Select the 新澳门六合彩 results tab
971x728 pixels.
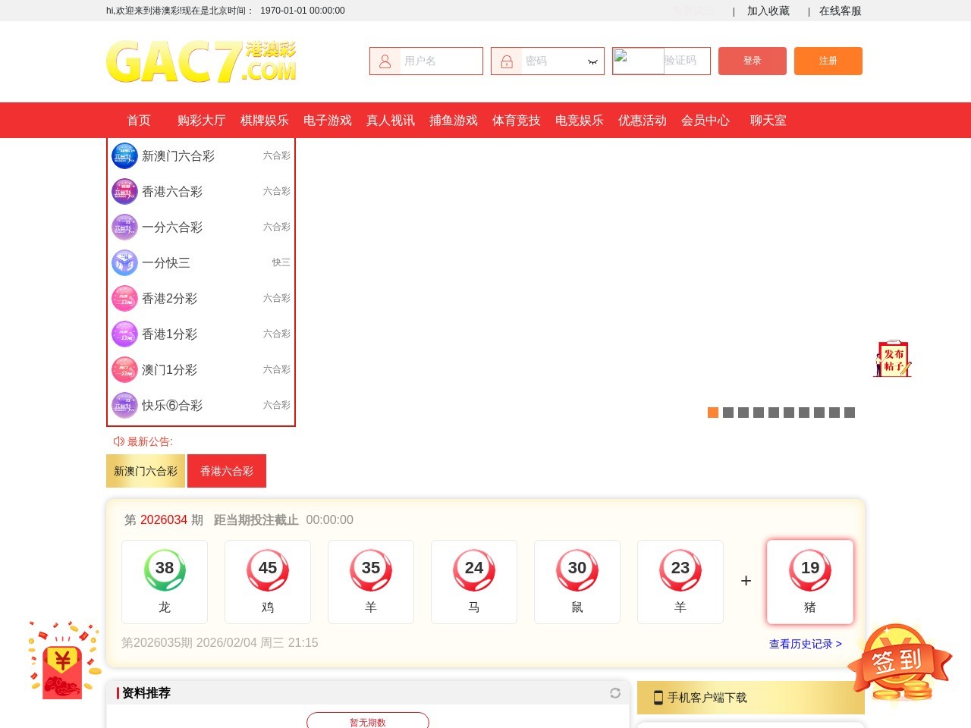pyautogui.click(x=146, y=471)
